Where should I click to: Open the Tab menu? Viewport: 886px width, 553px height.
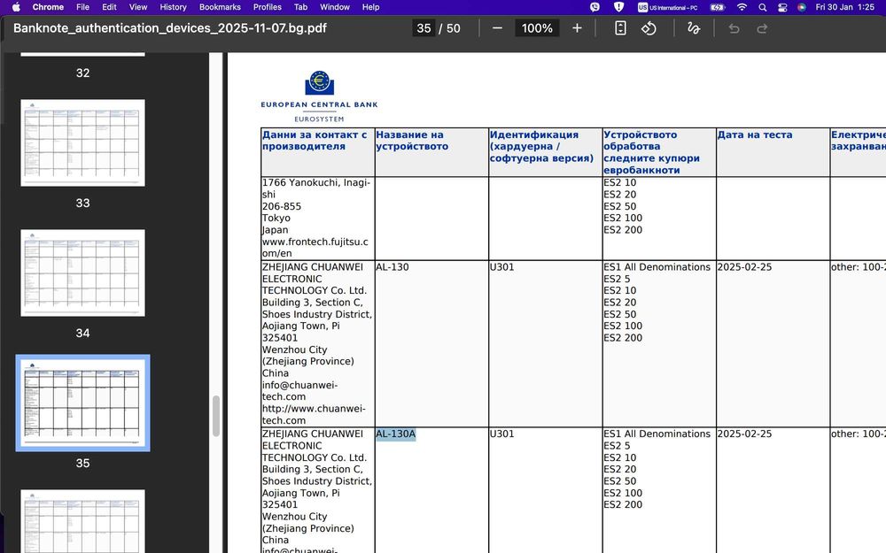click(300, 7)
